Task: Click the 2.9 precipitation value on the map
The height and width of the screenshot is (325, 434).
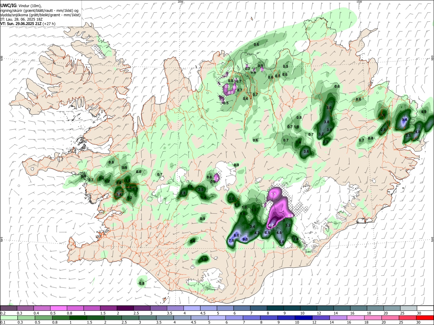Action: 383,130
